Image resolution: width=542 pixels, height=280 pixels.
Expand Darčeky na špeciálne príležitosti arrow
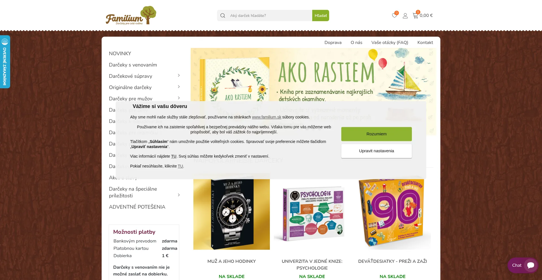tap(179, 195)
